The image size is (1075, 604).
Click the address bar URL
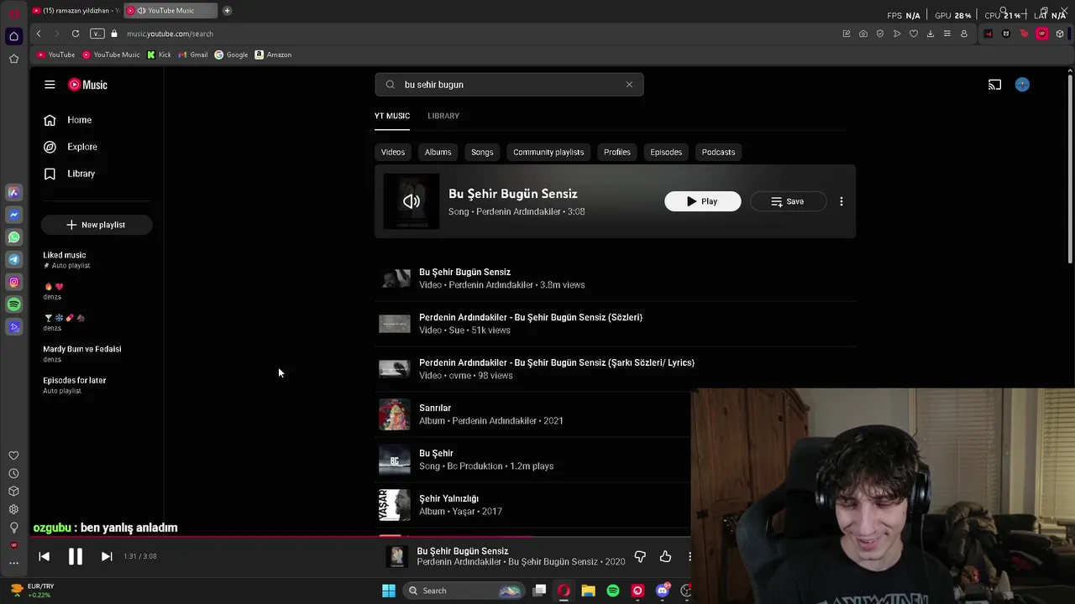(x=170, y=34)
